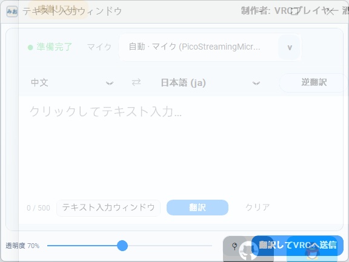The width and height of the screenshot is (349, 262).
Task: Click the クリア clear button
Action: [258, 208]
